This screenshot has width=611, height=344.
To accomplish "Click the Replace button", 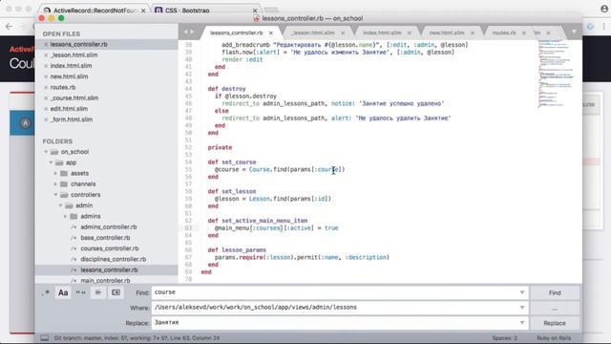I will click(x=555, y=323).
